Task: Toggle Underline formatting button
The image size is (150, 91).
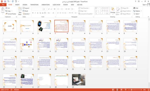Action: (38, 13)
